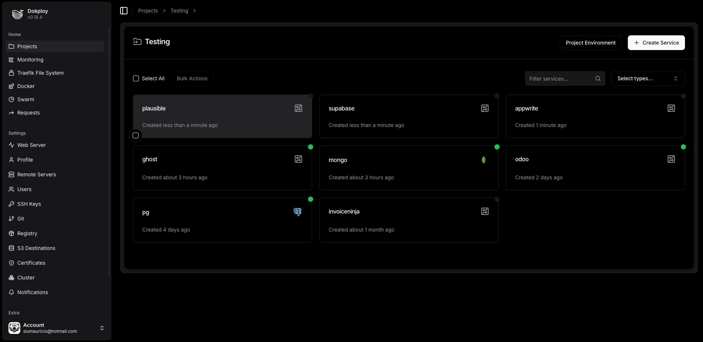Click the Dokploy logo in the sidebar
Image resolution: width=703 pixels, height=342 pixels.
[x=17, y=14]
